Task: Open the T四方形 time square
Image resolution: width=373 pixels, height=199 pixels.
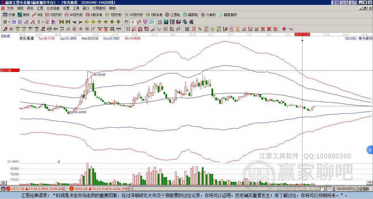Action: [114, 15]
